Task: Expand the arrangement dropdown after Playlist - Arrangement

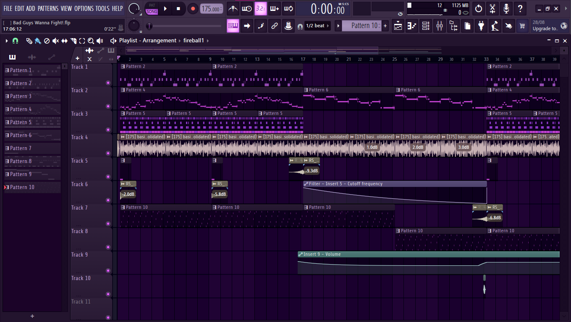Action: point(180,41)
